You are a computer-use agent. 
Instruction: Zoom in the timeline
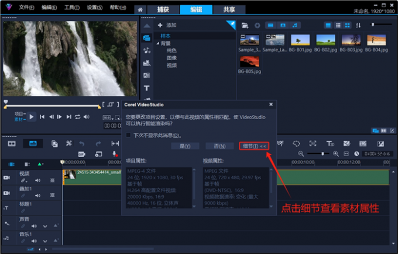coord(336,154)
